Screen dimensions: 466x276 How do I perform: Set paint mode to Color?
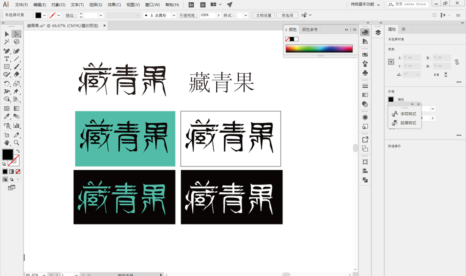tap(5, 172)
